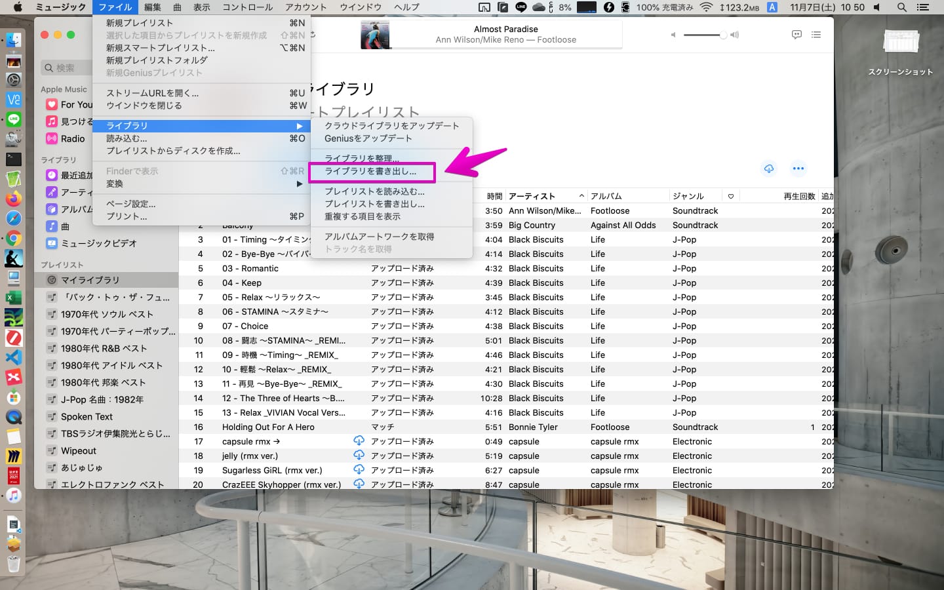The width and height of the screenshot is (944, 590).
Task: Choose プリント… from the File menu
Action: click(x=201, y=216)
